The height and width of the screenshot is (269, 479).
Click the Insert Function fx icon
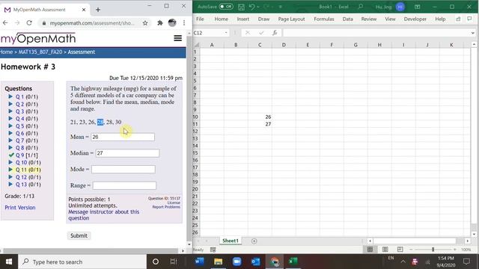[275, 33]
